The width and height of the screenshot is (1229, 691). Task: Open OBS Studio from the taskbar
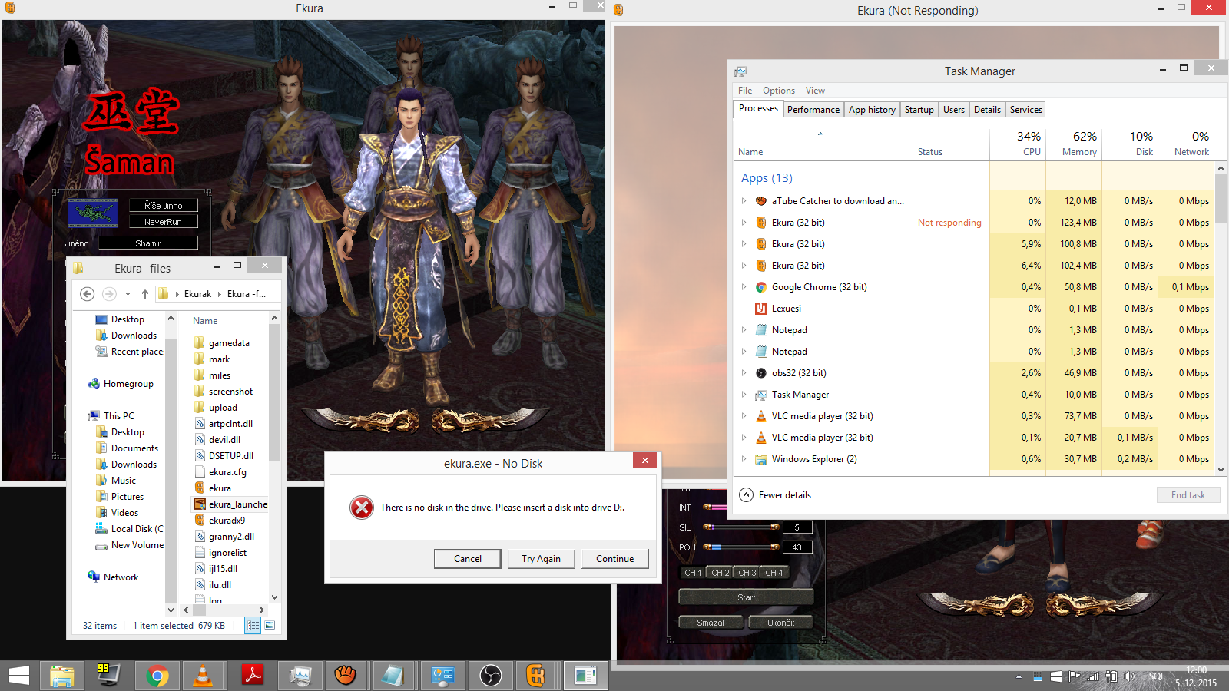pyautogui.click(x=490, y=676)
